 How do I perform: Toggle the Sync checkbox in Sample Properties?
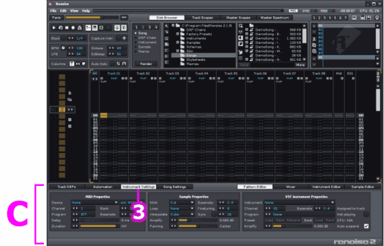214,215
